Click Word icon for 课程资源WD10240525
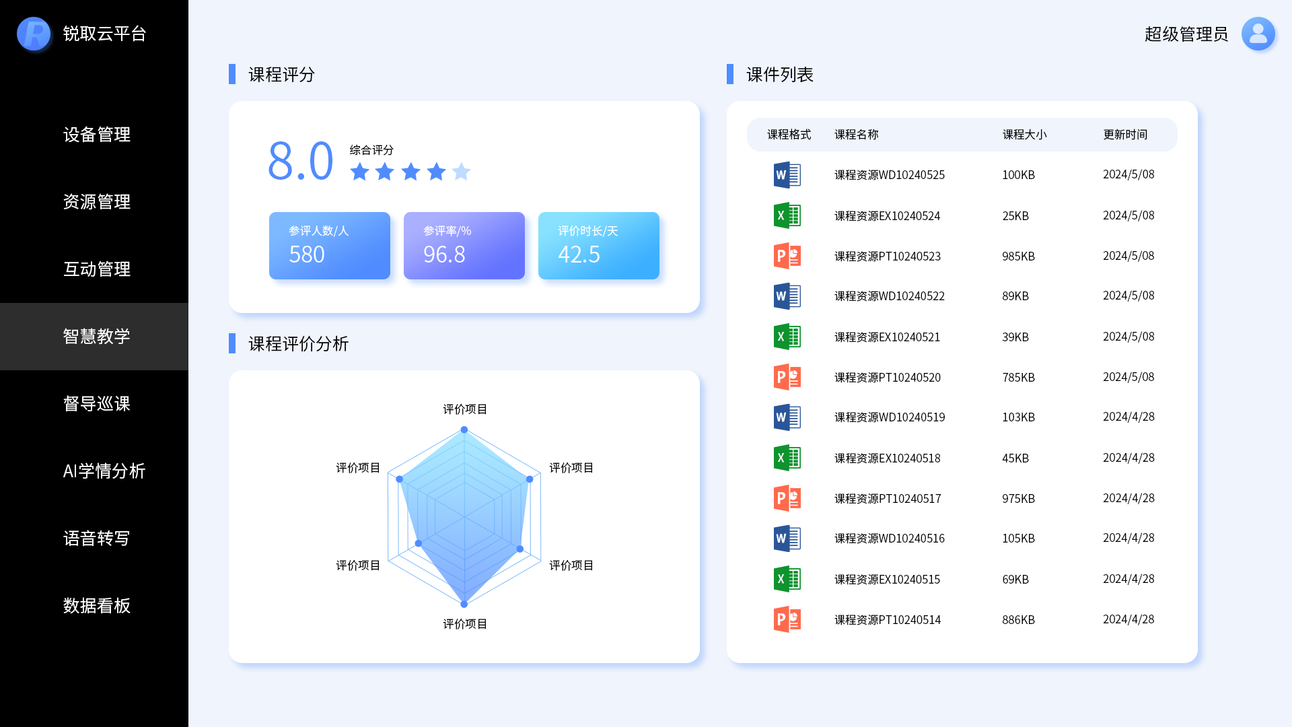The image size is (1292, 727). [x=787, y=175]
